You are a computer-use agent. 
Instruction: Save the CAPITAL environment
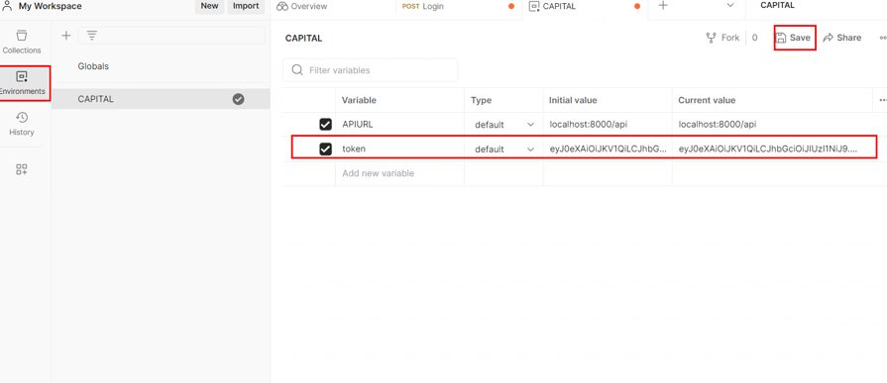pyautogui.click(x=794, y=38)
